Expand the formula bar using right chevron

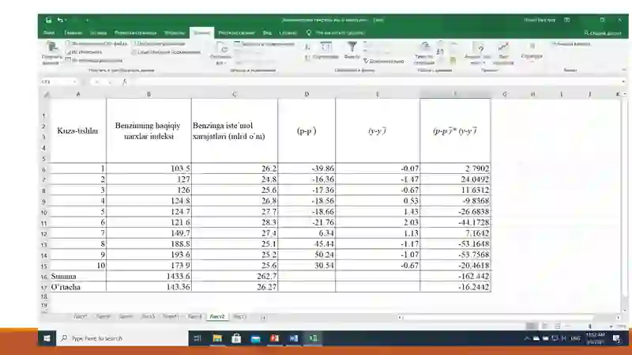point(623,82)
